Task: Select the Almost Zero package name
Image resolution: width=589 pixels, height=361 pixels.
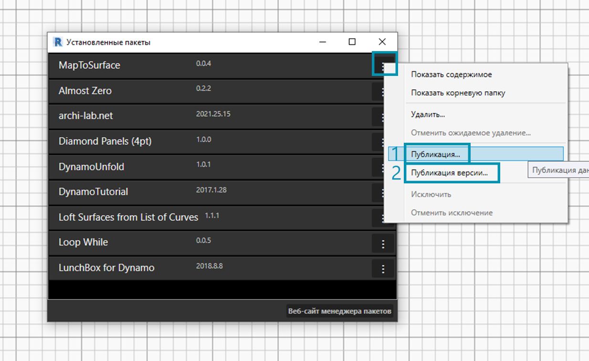Action: pos(85,91)
